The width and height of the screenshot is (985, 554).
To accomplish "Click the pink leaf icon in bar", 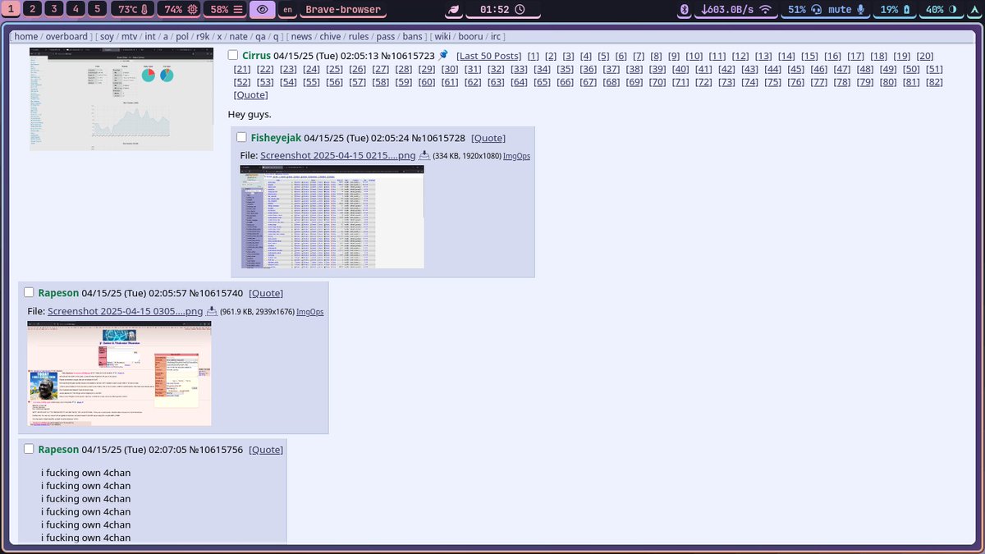I will [x=454, y=9].
